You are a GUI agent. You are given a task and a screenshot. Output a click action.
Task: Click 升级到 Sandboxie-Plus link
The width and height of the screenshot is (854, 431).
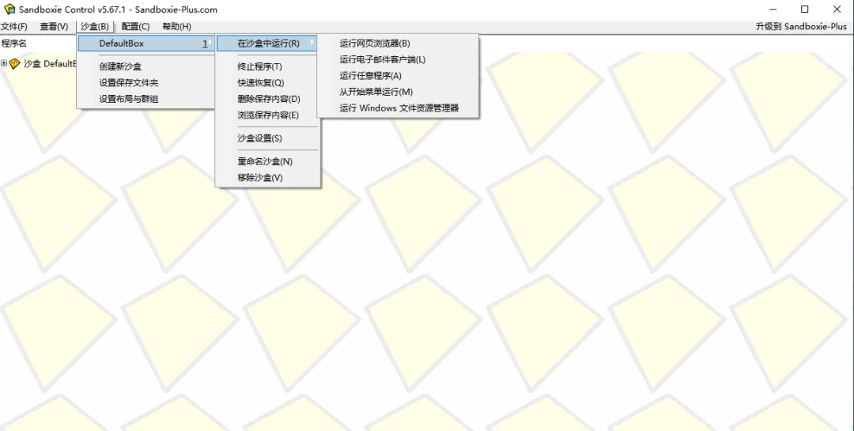pyautogui.click(x=801, y=27)
